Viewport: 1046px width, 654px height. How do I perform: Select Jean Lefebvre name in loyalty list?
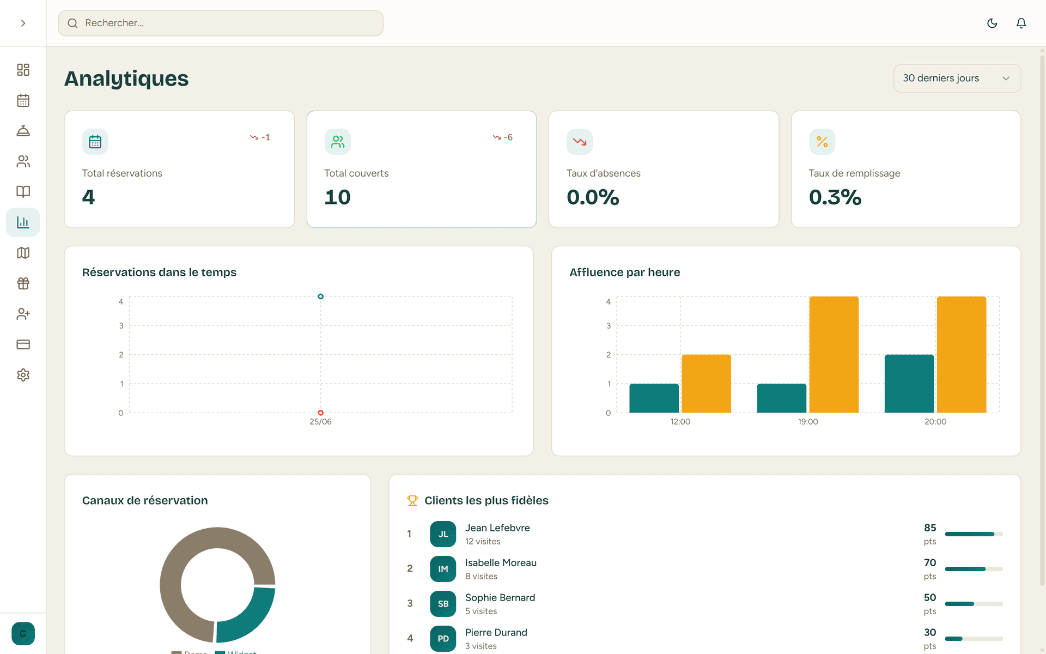pos(497,528)
